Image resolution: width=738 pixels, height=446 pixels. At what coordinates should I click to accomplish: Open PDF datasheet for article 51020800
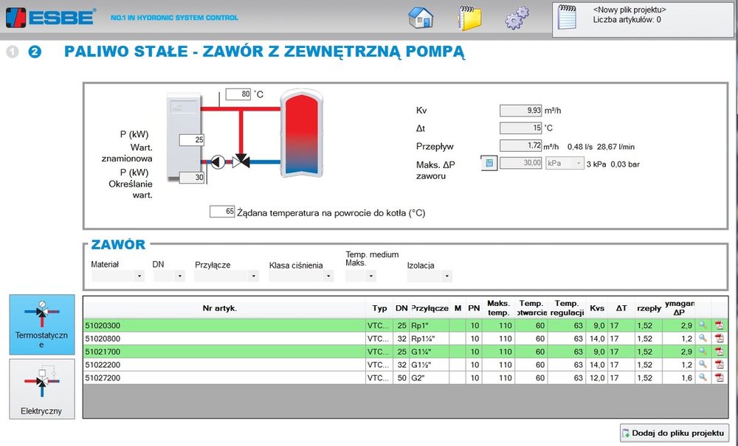[720, 338]
